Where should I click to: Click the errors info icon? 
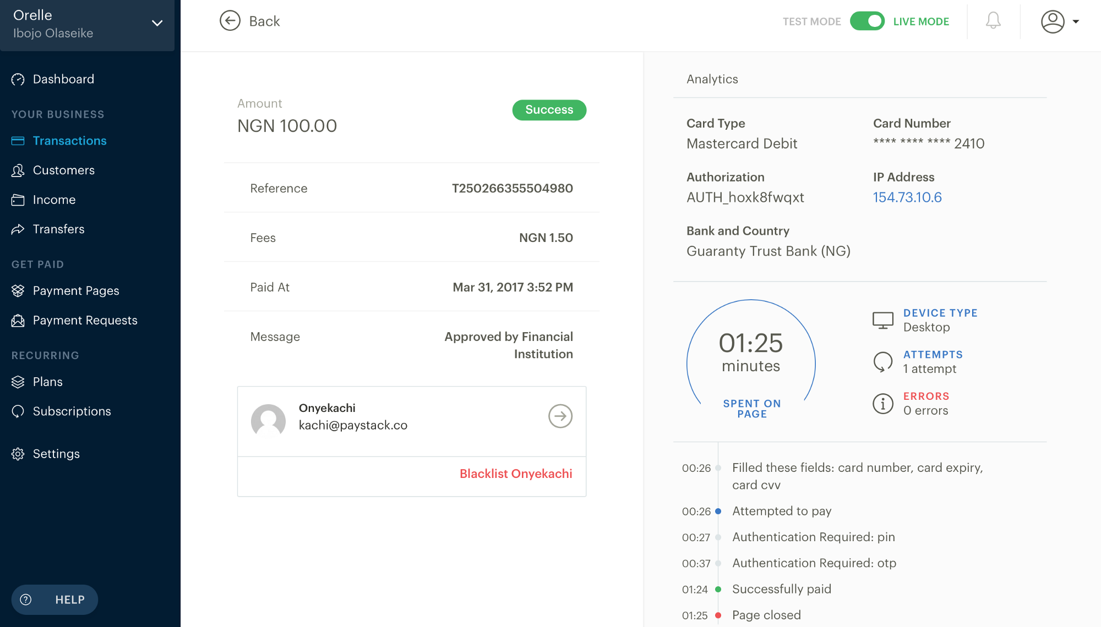coord(882,404)
